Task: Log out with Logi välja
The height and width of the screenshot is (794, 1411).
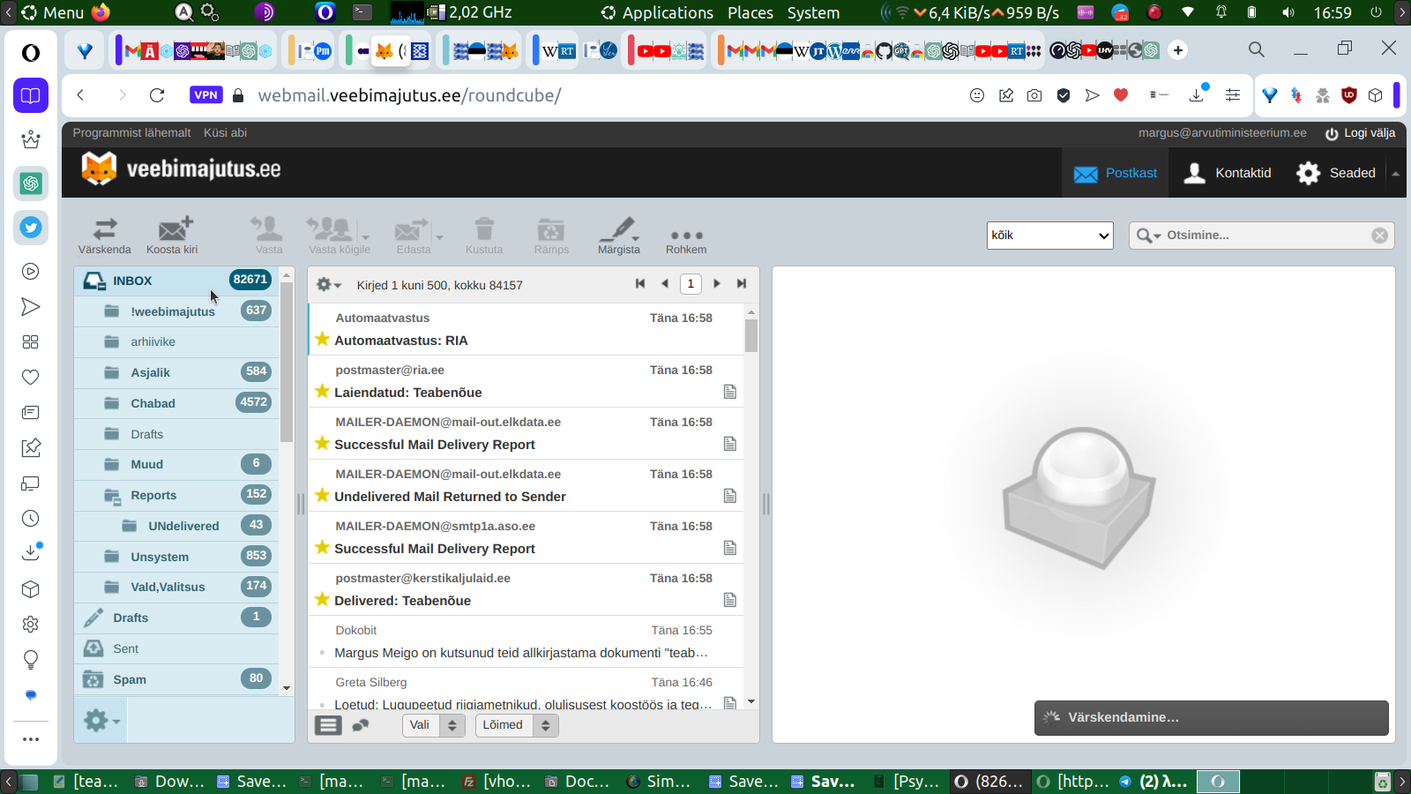Action: tap(1361, 133)
